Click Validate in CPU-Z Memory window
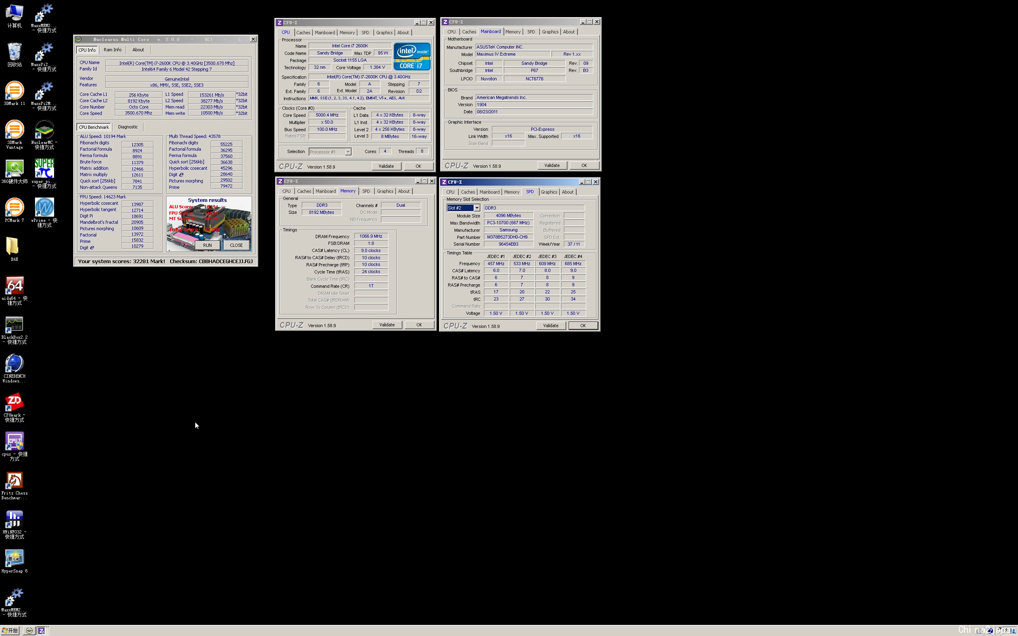Image resolution: width=1018 pixels, height=636 pixels. click(x=387, y=325)
